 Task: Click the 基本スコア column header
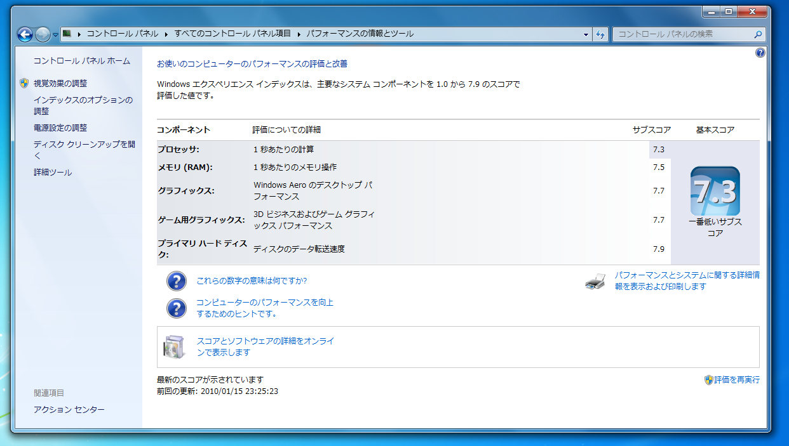point(715,129)
